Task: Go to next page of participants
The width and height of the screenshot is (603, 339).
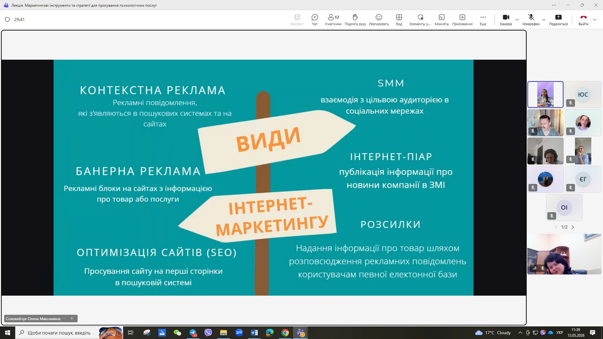Action: tap(573, 227)
